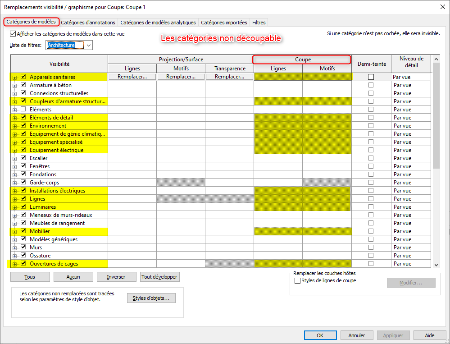
Task: Click Remplacer button under Projection Lignes
Action: [x=132, y=77]
